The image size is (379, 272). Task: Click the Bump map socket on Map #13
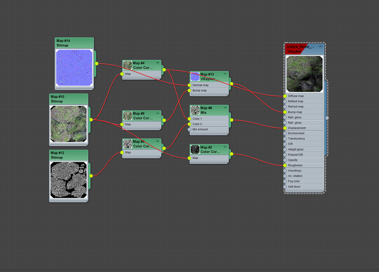click(189, 91)
